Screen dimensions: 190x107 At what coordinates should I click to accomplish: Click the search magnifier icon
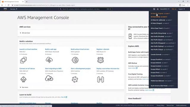pyautogui.click(x=61, y=9)
